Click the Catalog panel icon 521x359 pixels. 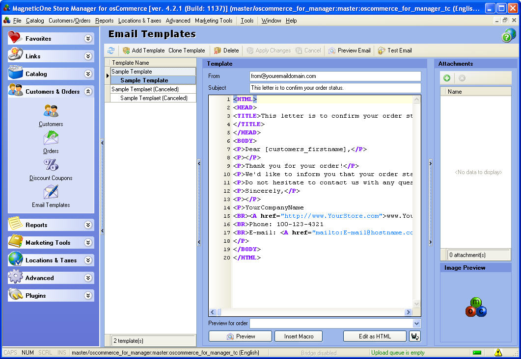point(15,73)
